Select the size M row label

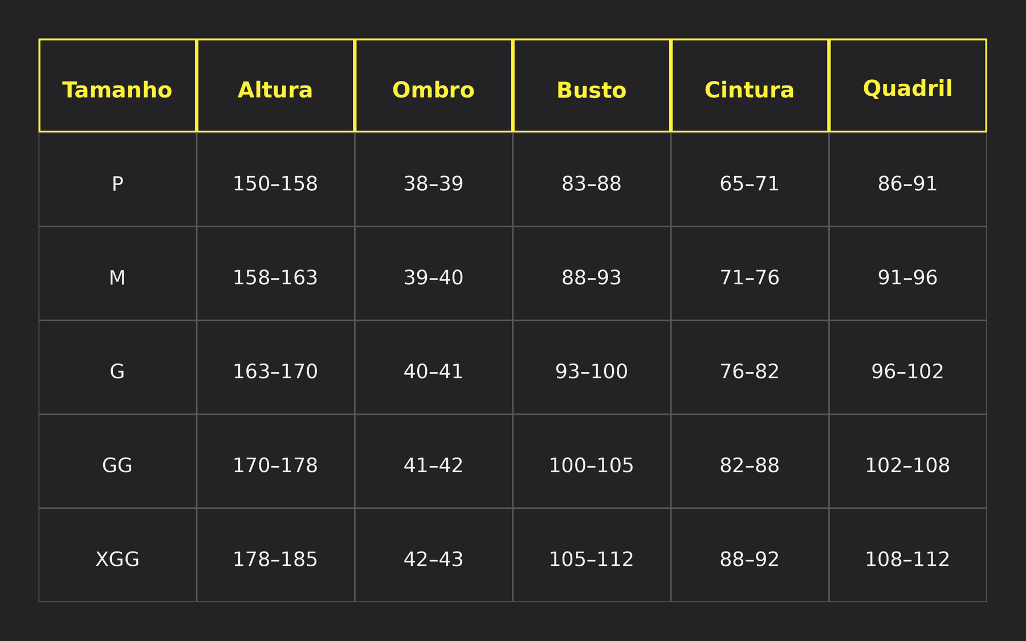pyautogui.click(x=117, y=277)
